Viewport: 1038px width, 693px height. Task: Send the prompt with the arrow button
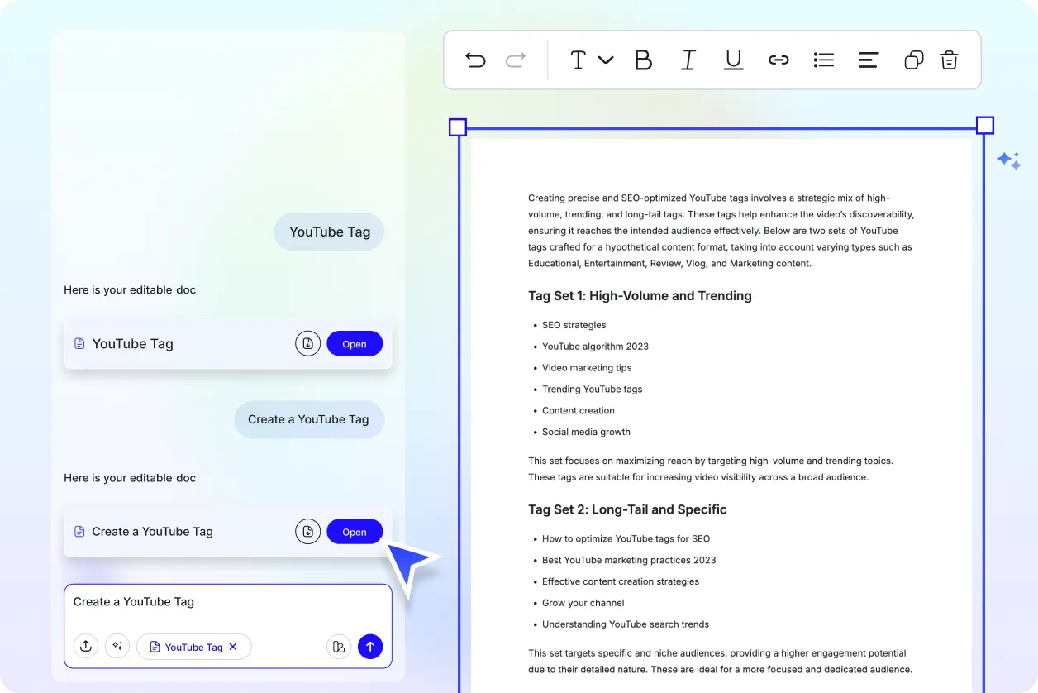[x=370, y=647]
